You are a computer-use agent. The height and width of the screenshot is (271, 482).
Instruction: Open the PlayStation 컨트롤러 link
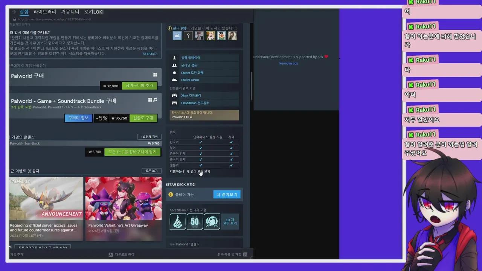(x=195, y=103)
